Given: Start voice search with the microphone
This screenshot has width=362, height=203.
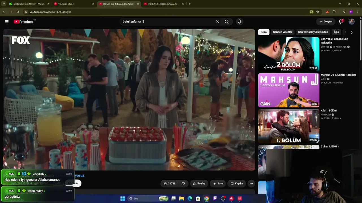Looking at the screenshot, I should (240, 22).
